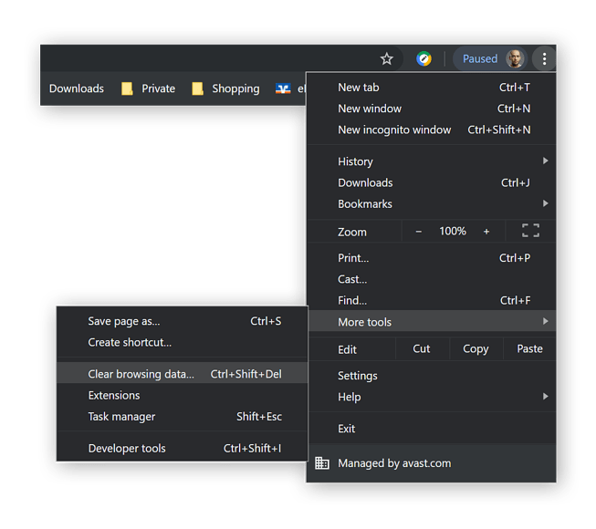The width and height of the screenshot is (596, 529).
Task: Select Clear browsing data option
Action: pos(141,374)
